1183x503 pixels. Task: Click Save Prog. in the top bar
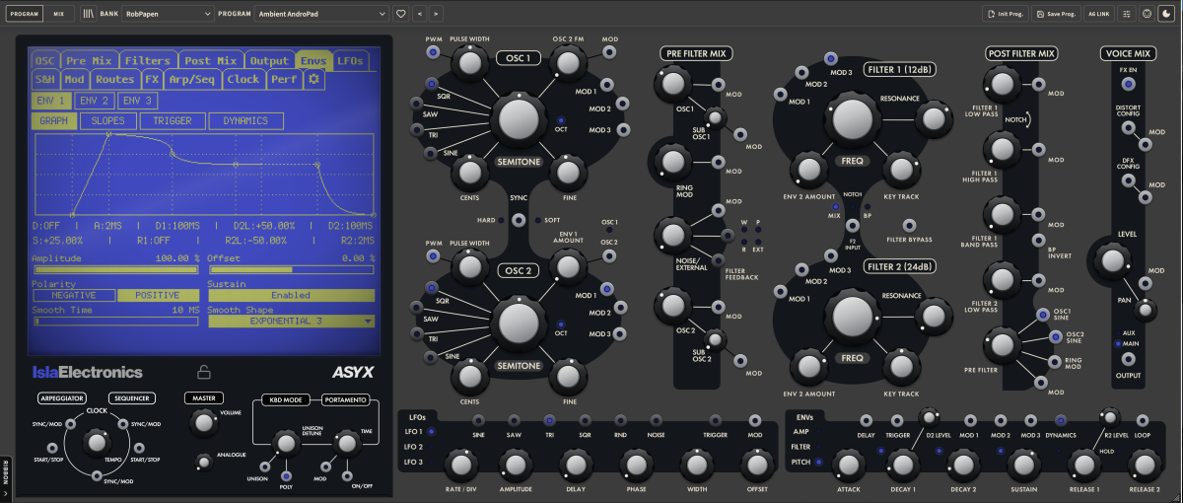coord(1056,14)
